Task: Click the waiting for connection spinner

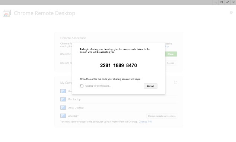Action: click(82, 86)
